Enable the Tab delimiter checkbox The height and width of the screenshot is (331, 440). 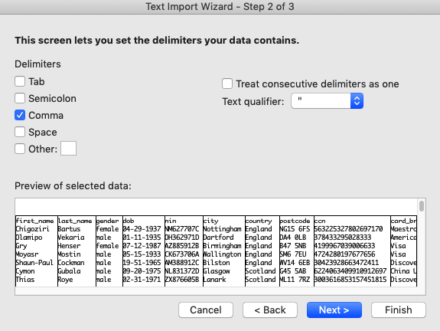pos(20,81)
